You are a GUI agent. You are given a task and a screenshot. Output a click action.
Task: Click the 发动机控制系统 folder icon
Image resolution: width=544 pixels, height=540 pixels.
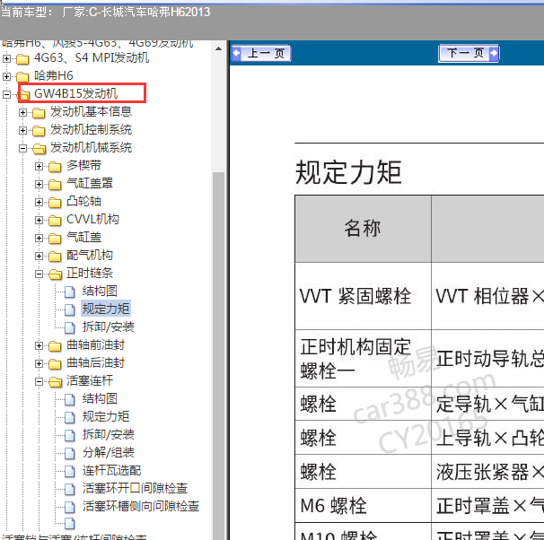39,131
